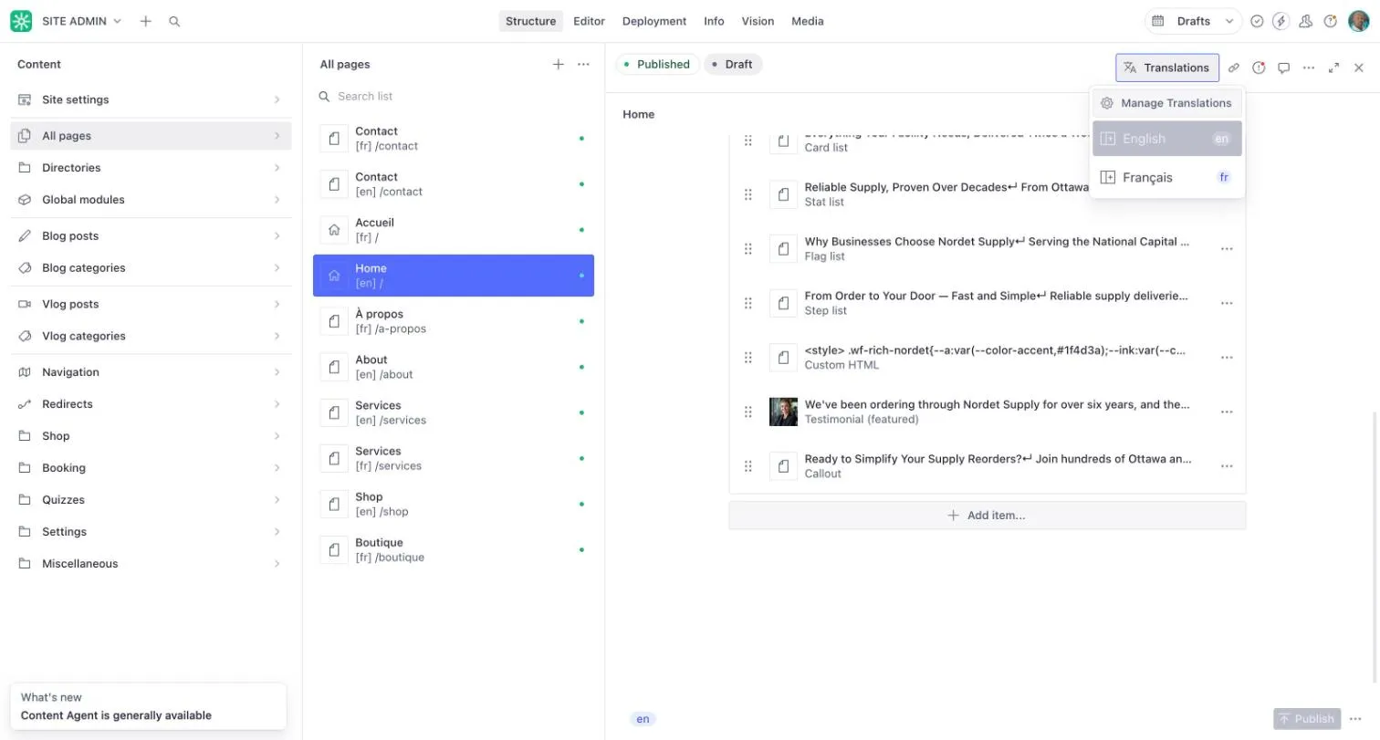
Task: Open the ellipsis menu on the Callout row
Action: coord(1227,466)
